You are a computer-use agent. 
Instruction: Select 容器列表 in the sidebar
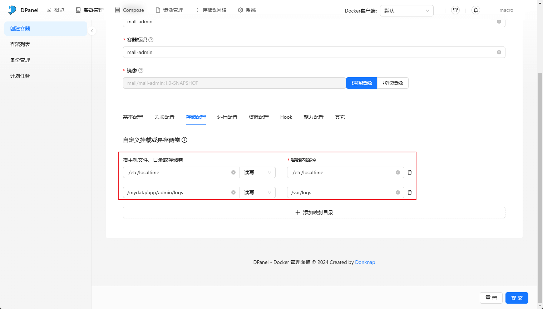(x=20, y=44)
